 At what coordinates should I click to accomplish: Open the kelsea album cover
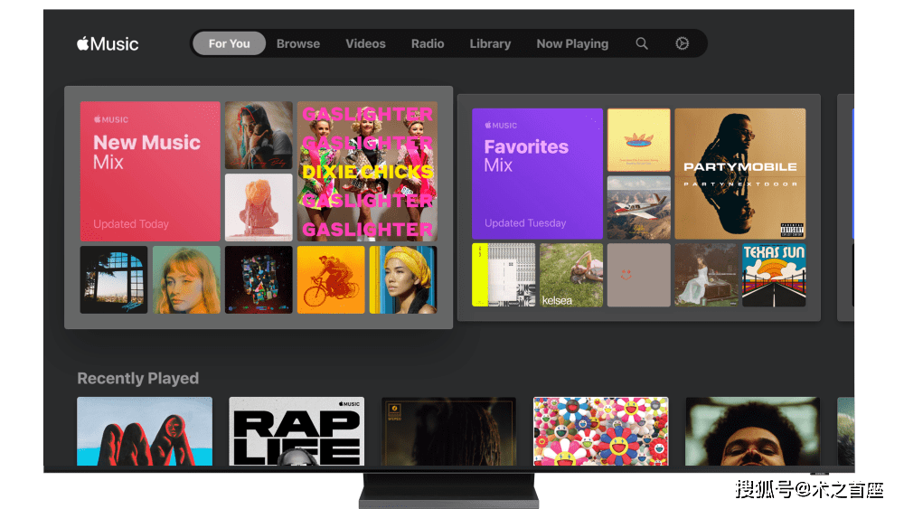tap(571, 275)
